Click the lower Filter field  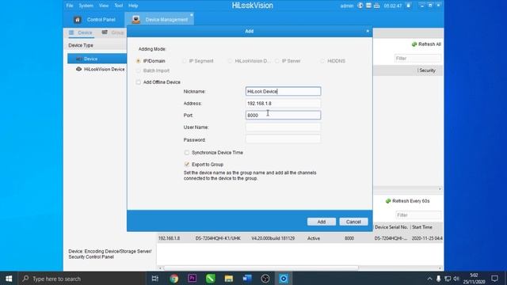pyautogui.click(x=418, y=215)
